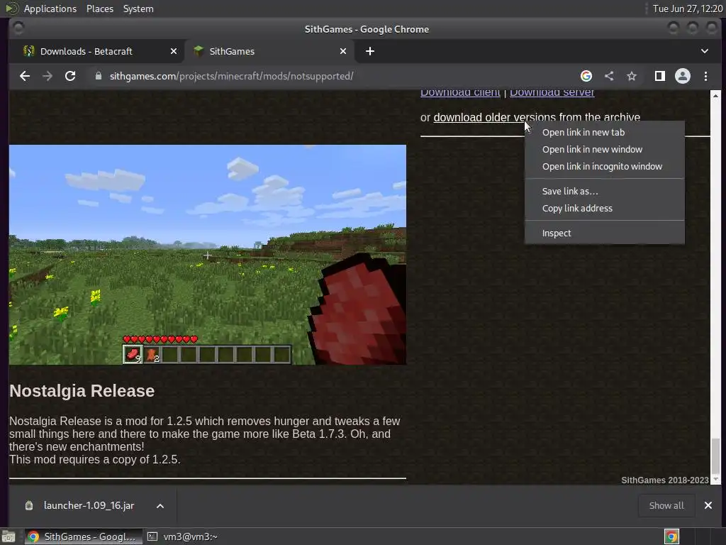Select Save link as...
Viewport: 726px width, 545px height.
[604, 191]
